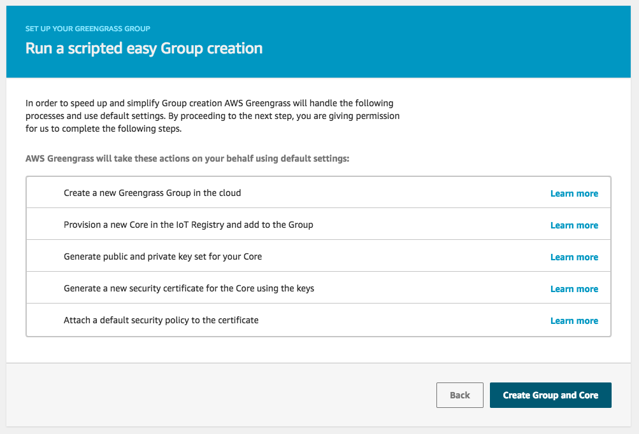This screenshot has height=434, width=639.
Task: Click the Create Group and Core button
Action: tap(550, 395)
